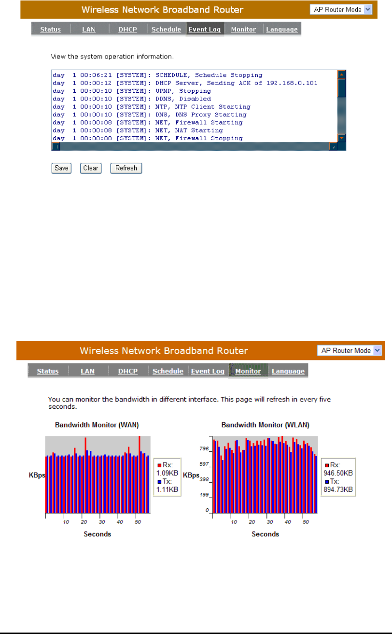The height and width of the screenshot is (634, 392).
Task: Click the red Rx legend swatch in WAN chart
Action: (x=158, y=465)
